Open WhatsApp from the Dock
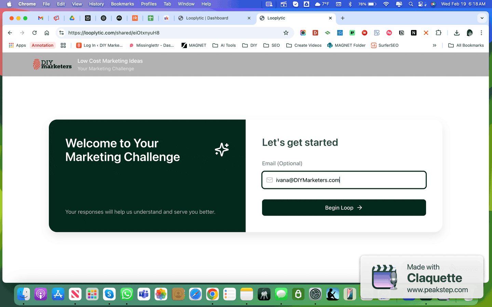Image resolution: width=492 pixels, height=307 pixels. [126, 294]
